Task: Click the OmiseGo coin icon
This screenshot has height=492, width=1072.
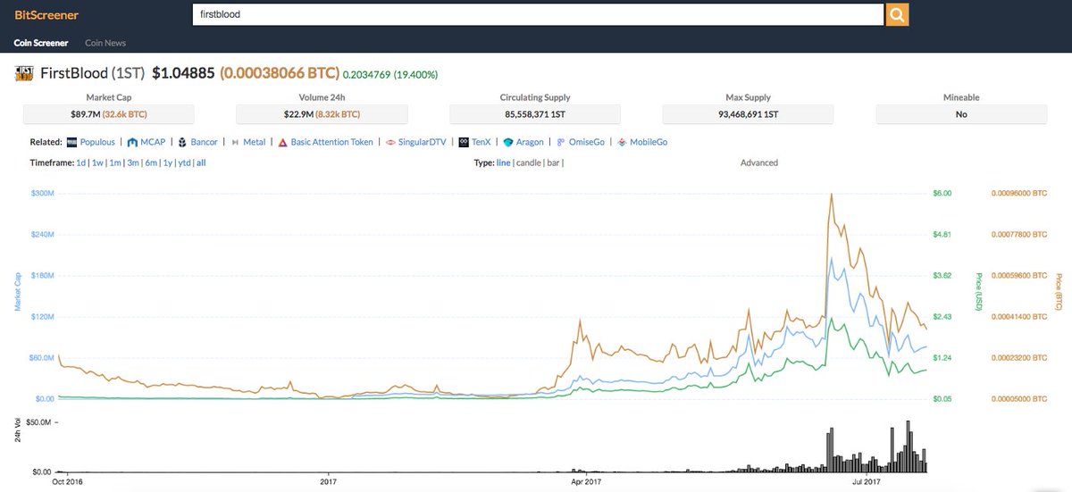Action: (x=560, y=142)
